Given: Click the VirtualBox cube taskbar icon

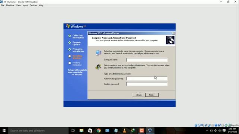Looking at the screenshot, I should tap(150, 131).
